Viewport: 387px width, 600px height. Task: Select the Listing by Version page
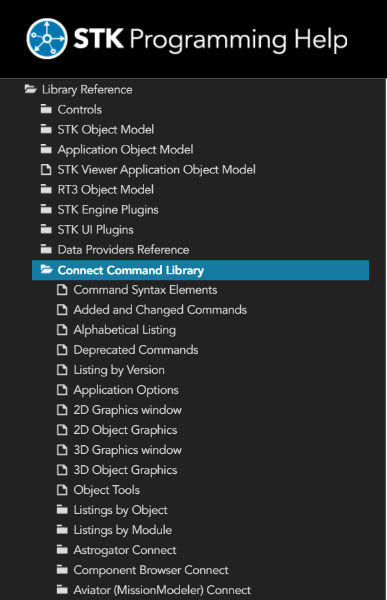pyautogui.click(x=119, y=370)
